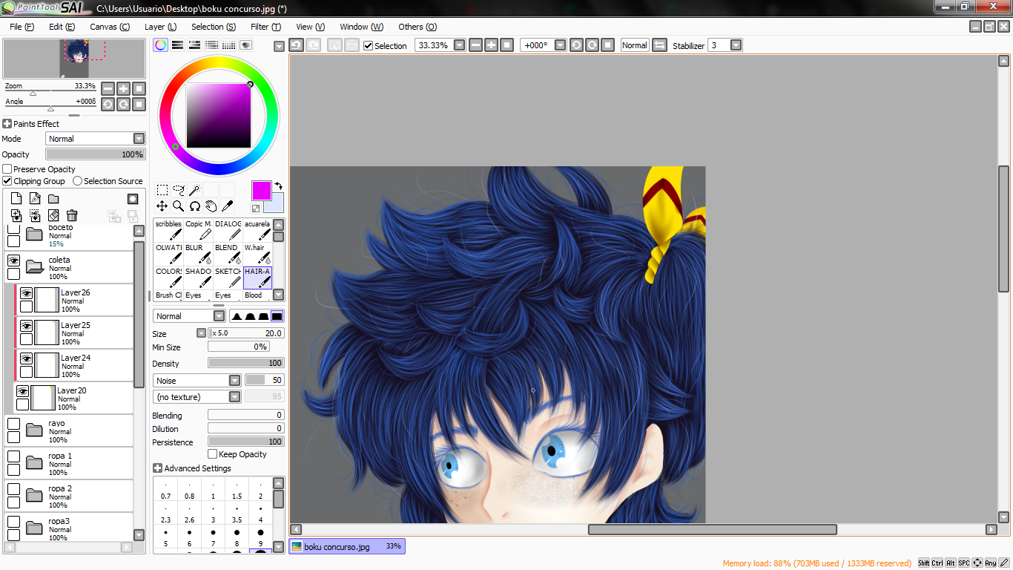Image resolution: width=1013 pixels, height=570 pixels.
Task: Reset view rotation in the toolbar
Action: pos(607,45)
